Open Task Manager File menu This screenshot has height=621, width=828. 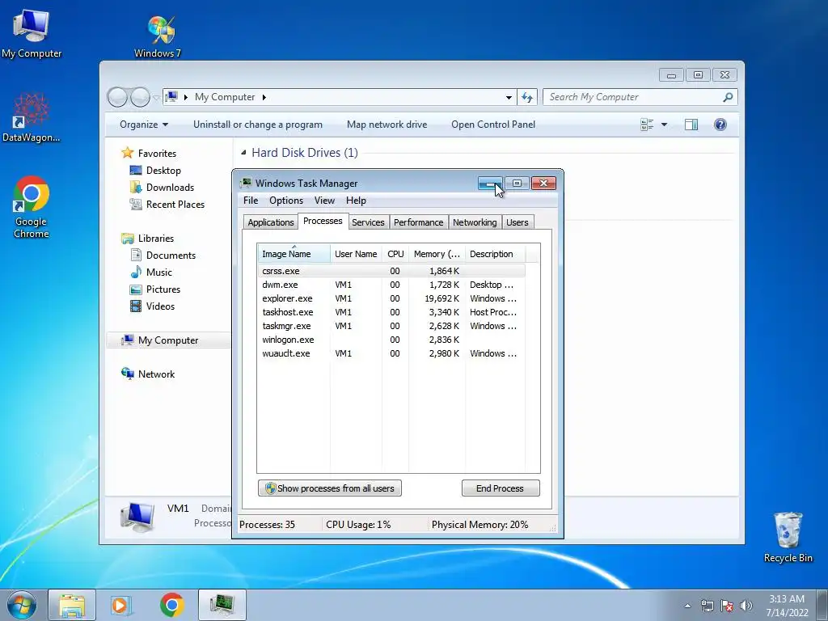[x=251, y=201]
